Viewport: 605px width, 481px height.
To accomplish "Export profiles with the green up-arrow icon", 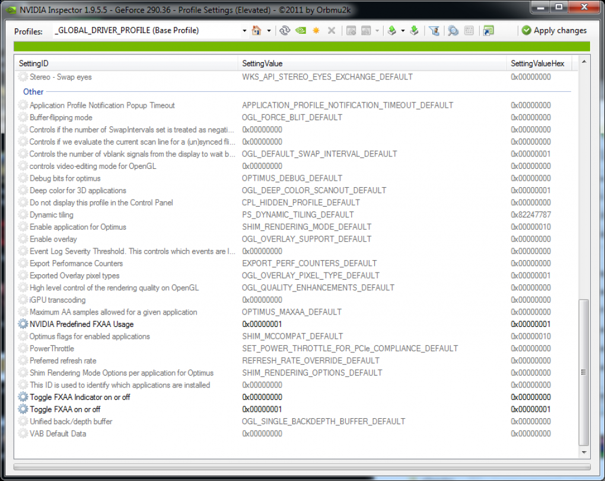I will pyautogui.click(x=392, y=30).
